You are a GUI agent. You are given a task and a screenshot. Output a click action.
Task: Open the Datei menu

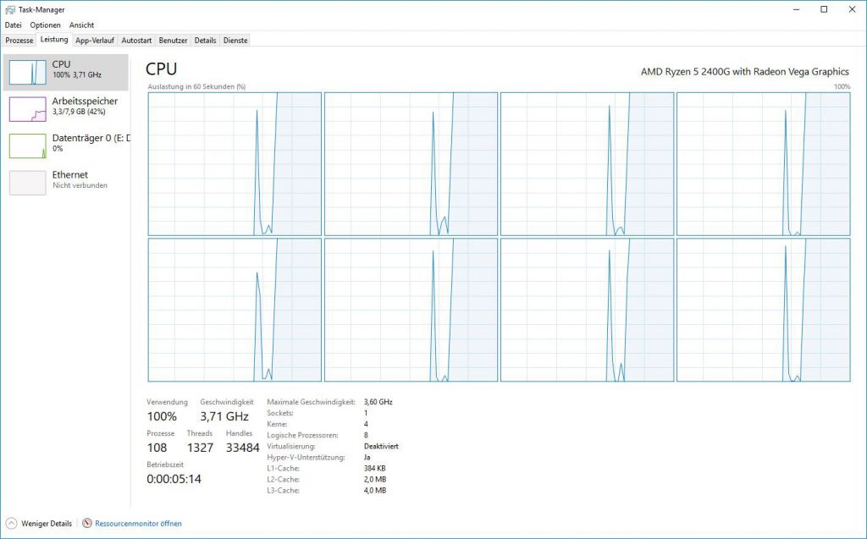(13, 25)
